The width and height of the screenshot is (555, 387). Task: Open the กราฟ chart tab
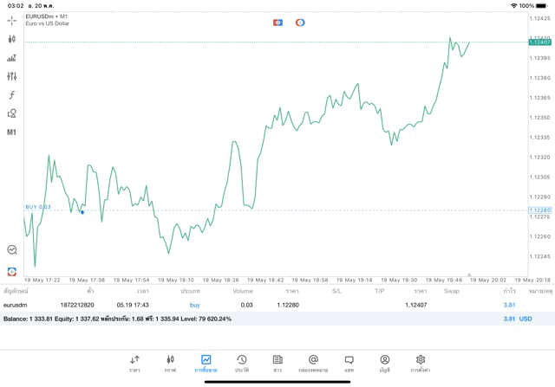pos(170,363)
